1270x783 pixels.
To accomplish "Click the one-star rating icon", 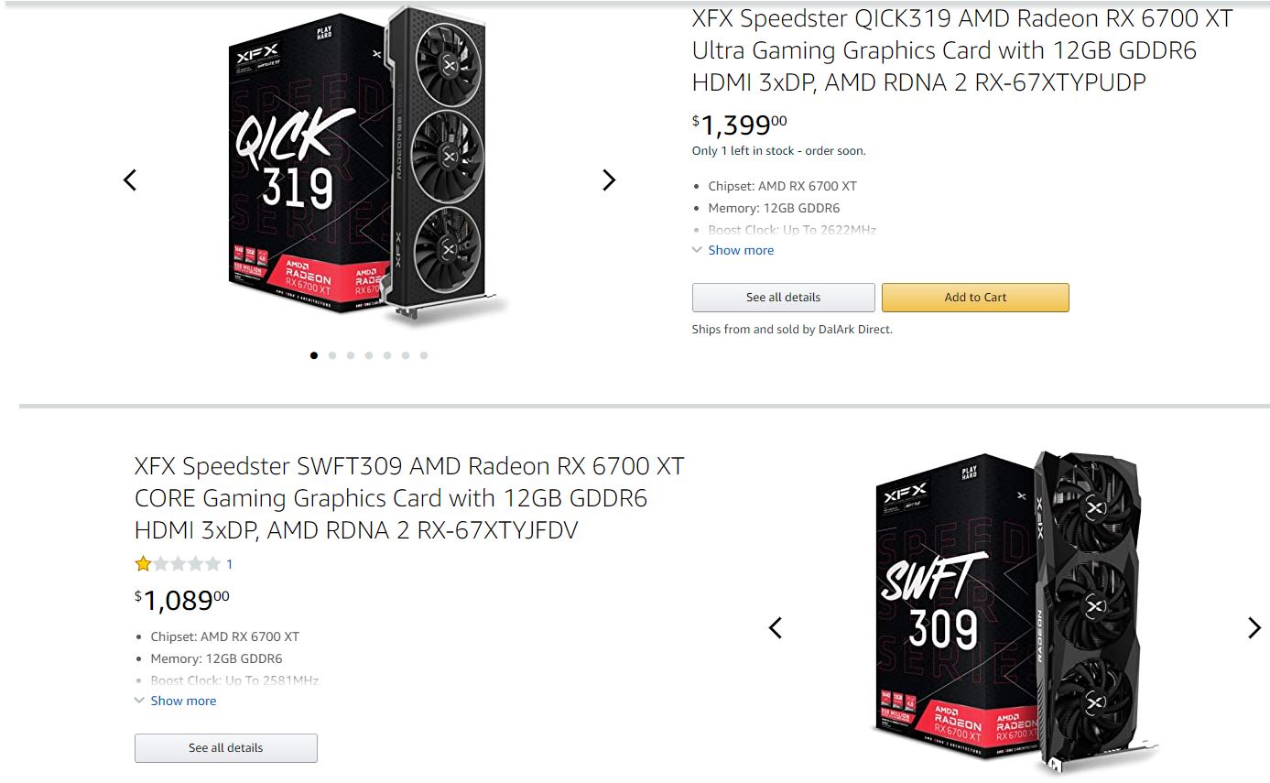I will point(143,564).
